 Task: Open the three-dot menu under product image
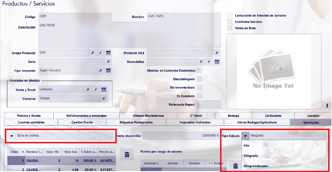(x=327, y=105)
